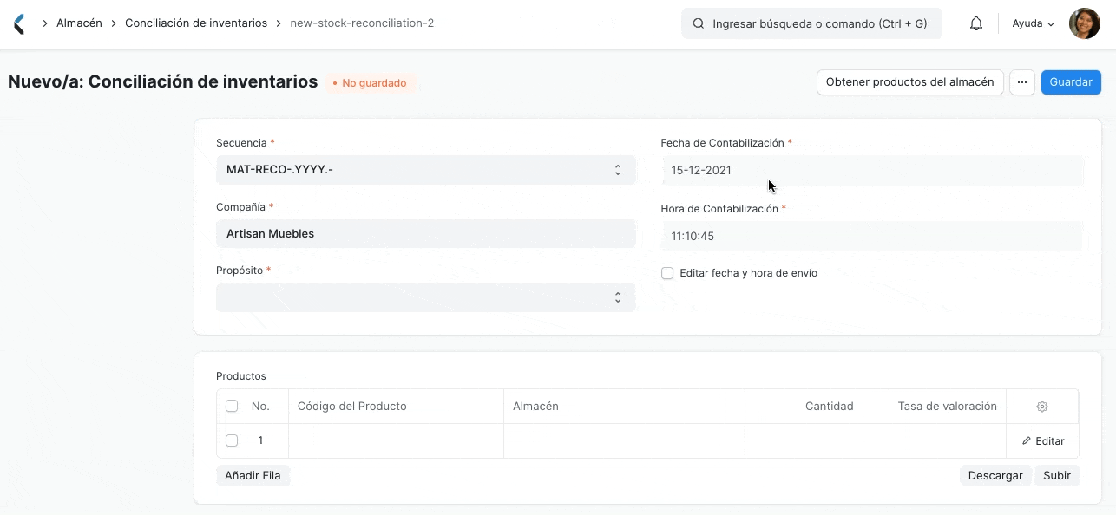The width and height of the screenshot is (1116, 515).
Task: Click the Editar pencil on row 1
Action: pyautogui.click(x=1042, y=440)
